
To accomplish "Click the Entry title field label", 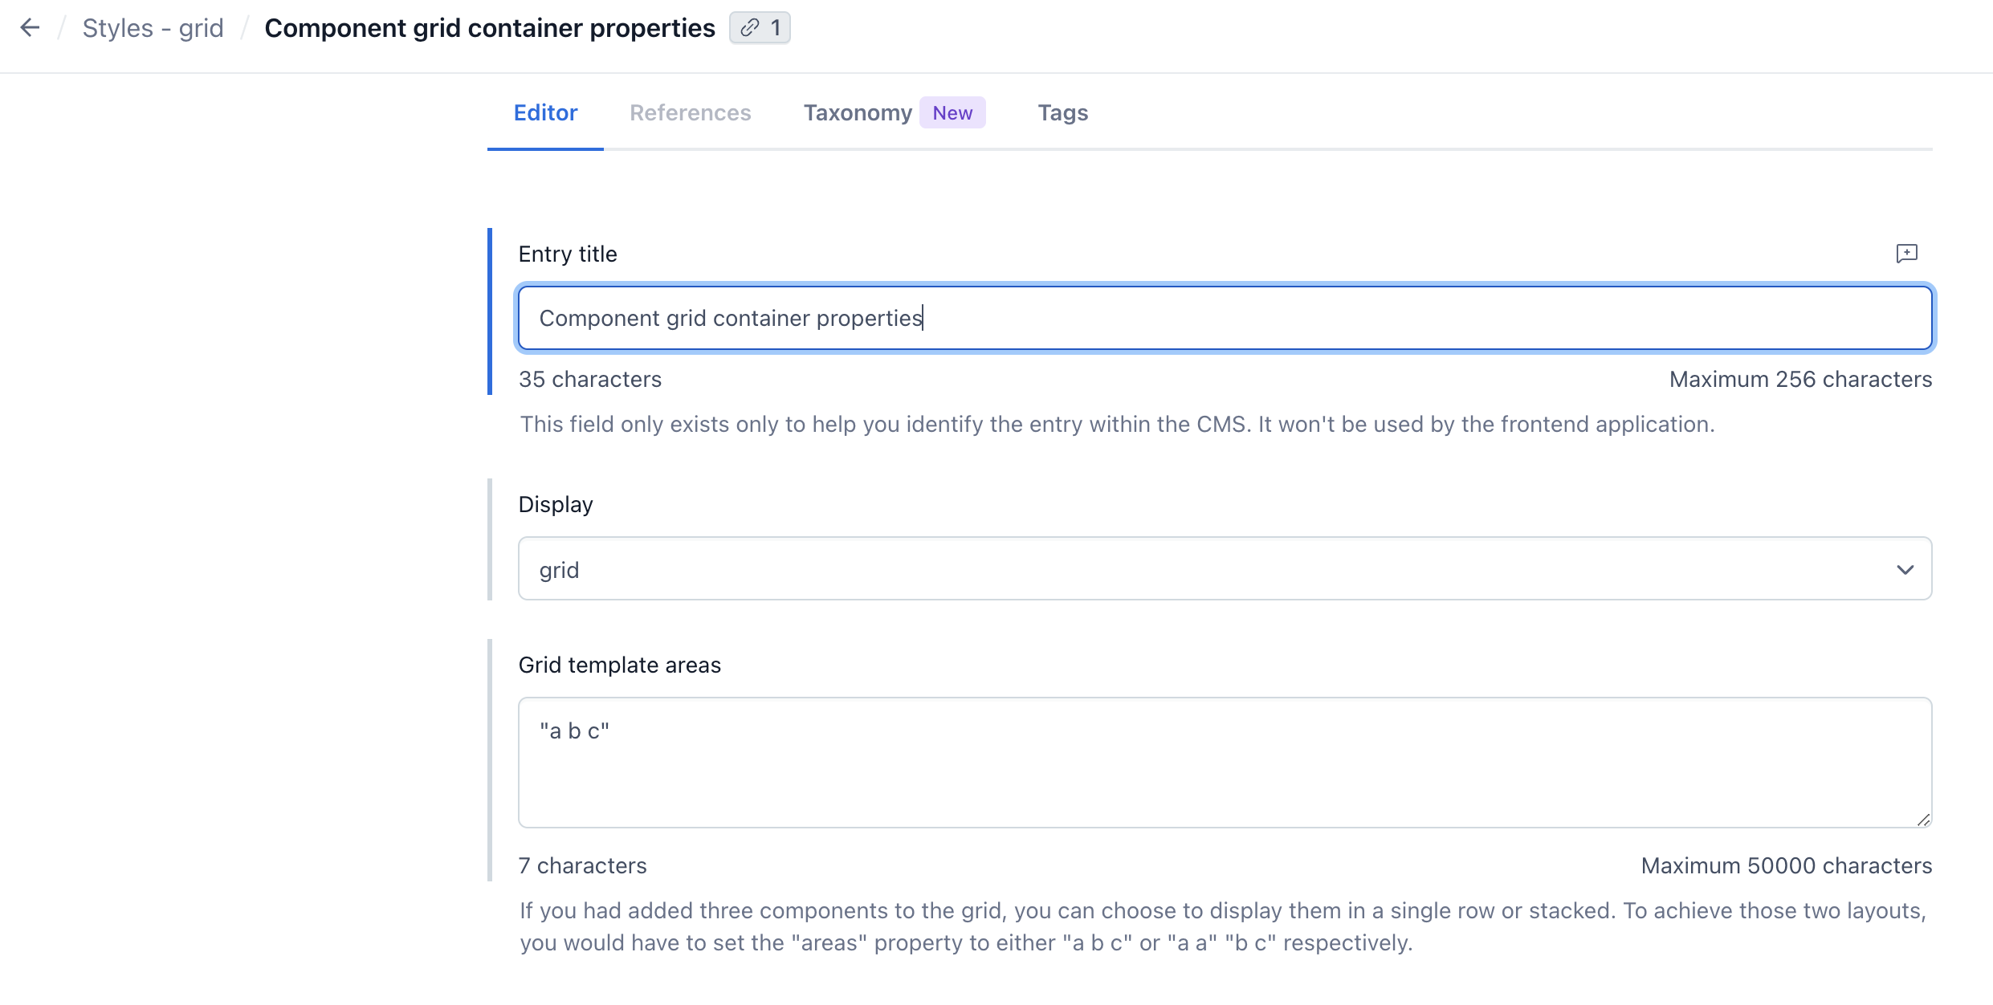I will (568, 254).
